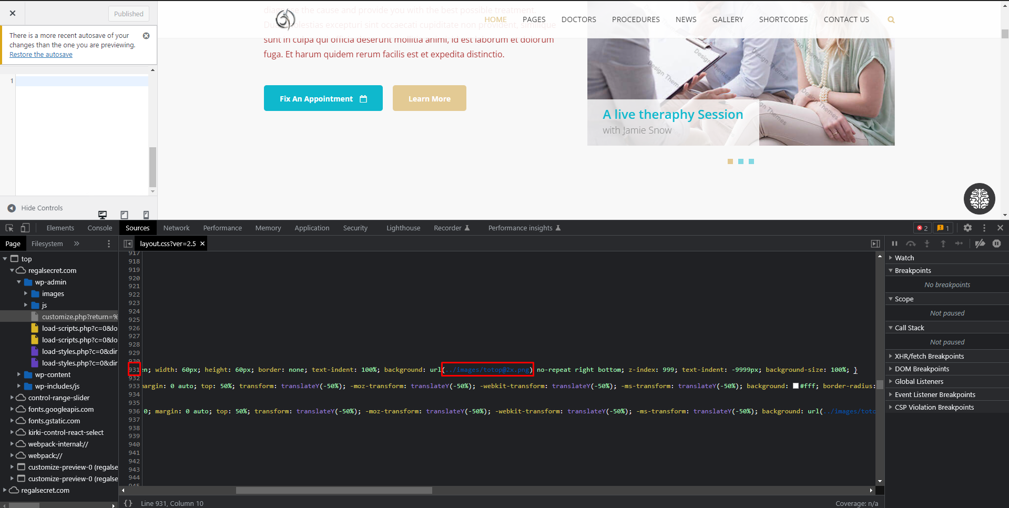This screenshot has height=508, width=1009.
Task: Click the site logo in header
Action: (285, 19)
